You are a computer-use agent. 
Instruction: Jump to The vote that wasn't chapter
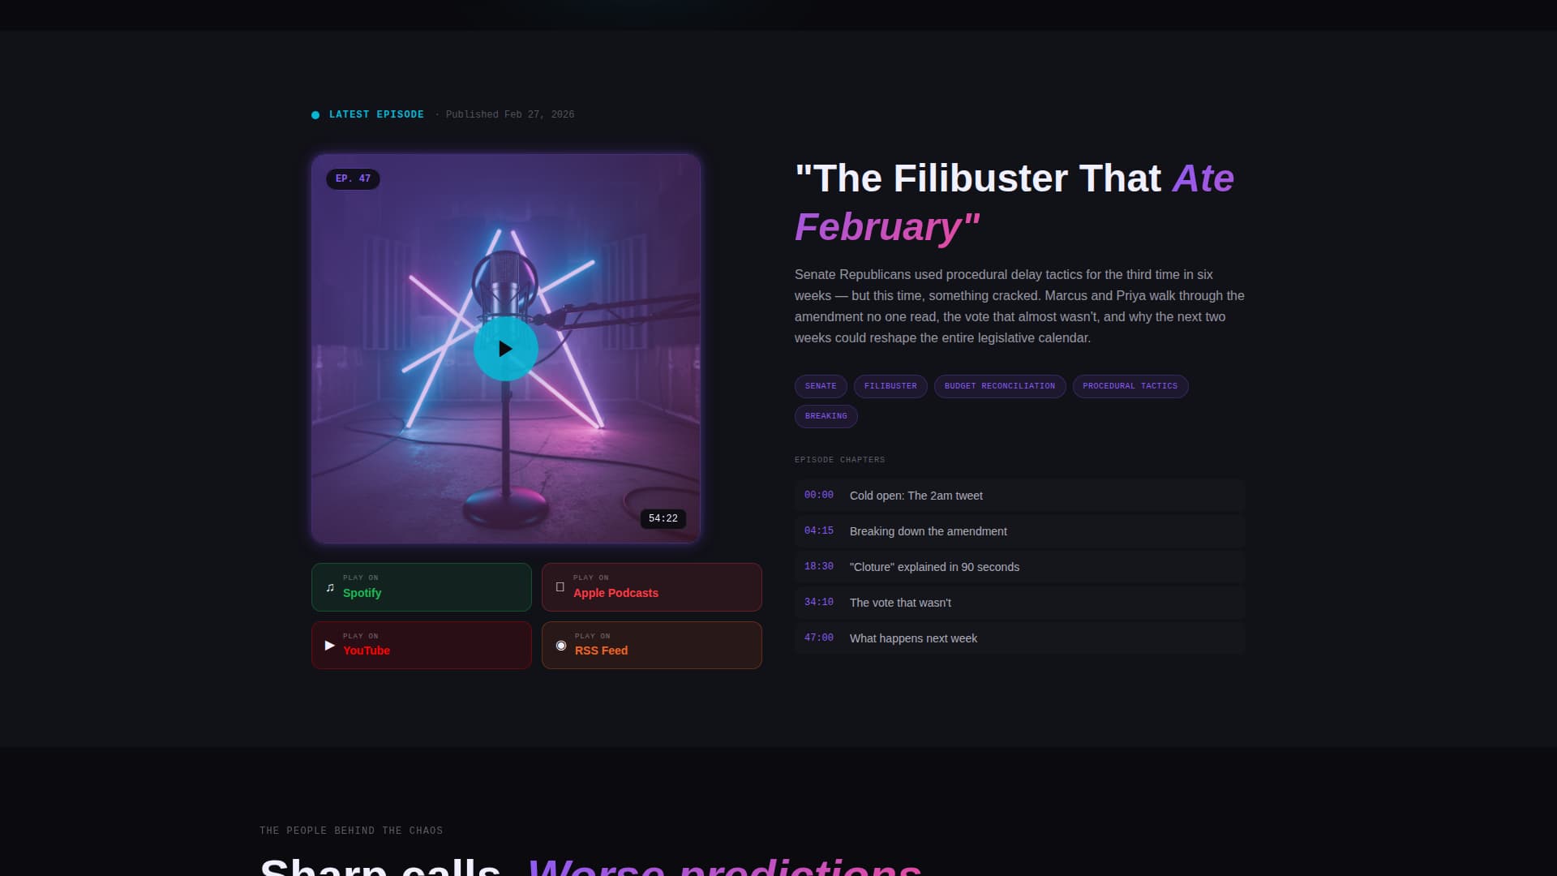[x=1020, y=603]
